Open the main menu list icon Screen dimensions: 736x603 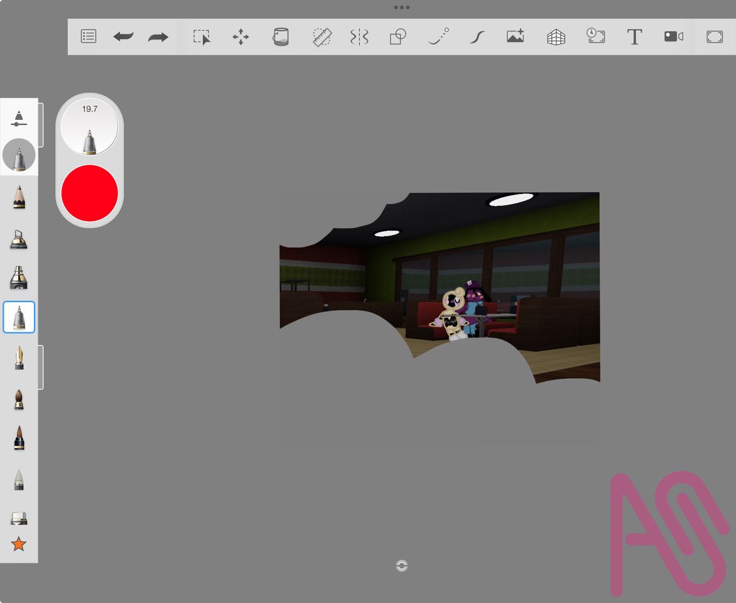point(89,36)
